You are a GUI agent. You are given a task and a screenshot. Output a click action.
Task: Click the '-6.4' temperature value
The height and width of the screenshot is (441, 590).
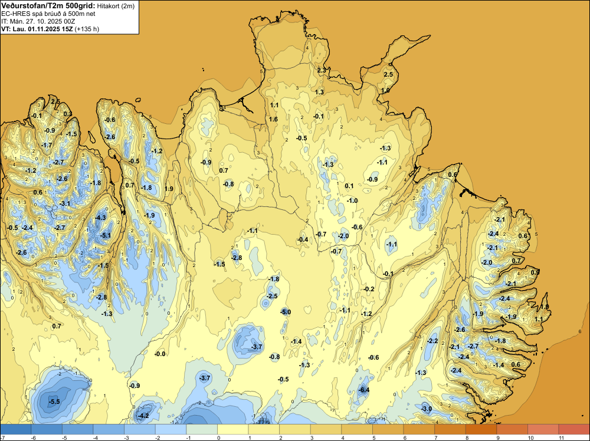pyautogui.click(x=364, y=390)
